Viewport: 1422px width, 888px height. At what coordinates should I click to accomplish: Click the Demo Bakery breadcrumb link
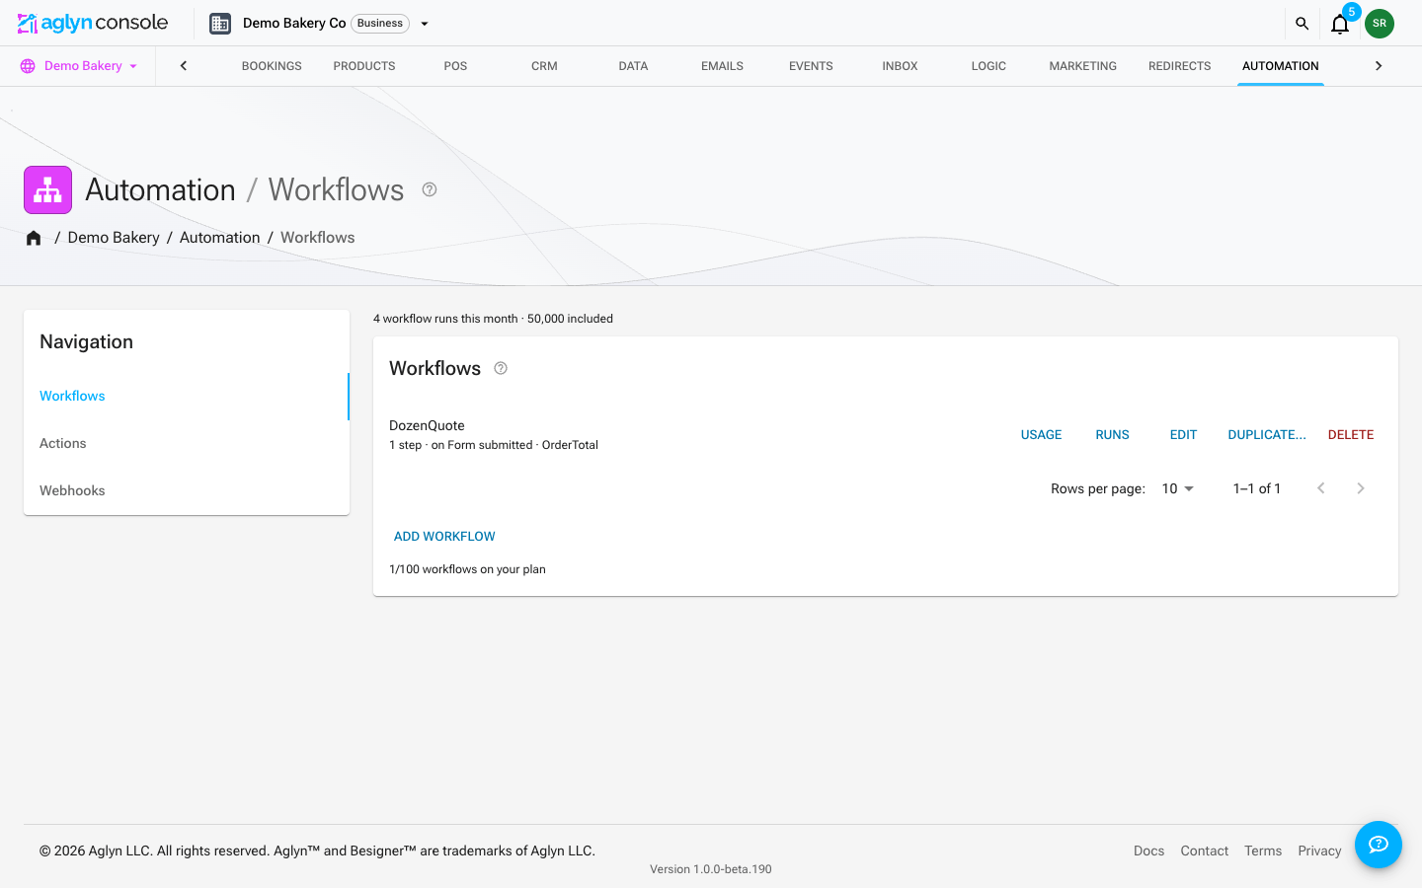click(114, 238)
